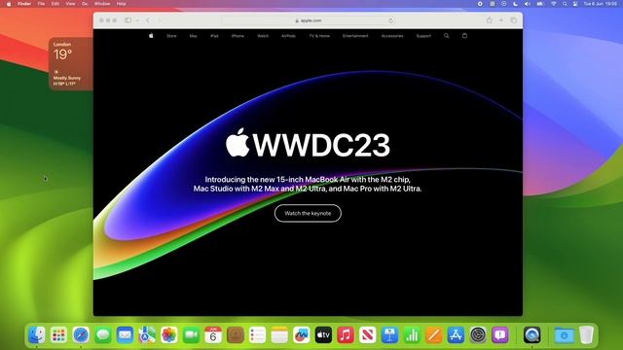Click the apple.com search icon
This screenshot has height=350, width=623.
(x=447, y=36)
